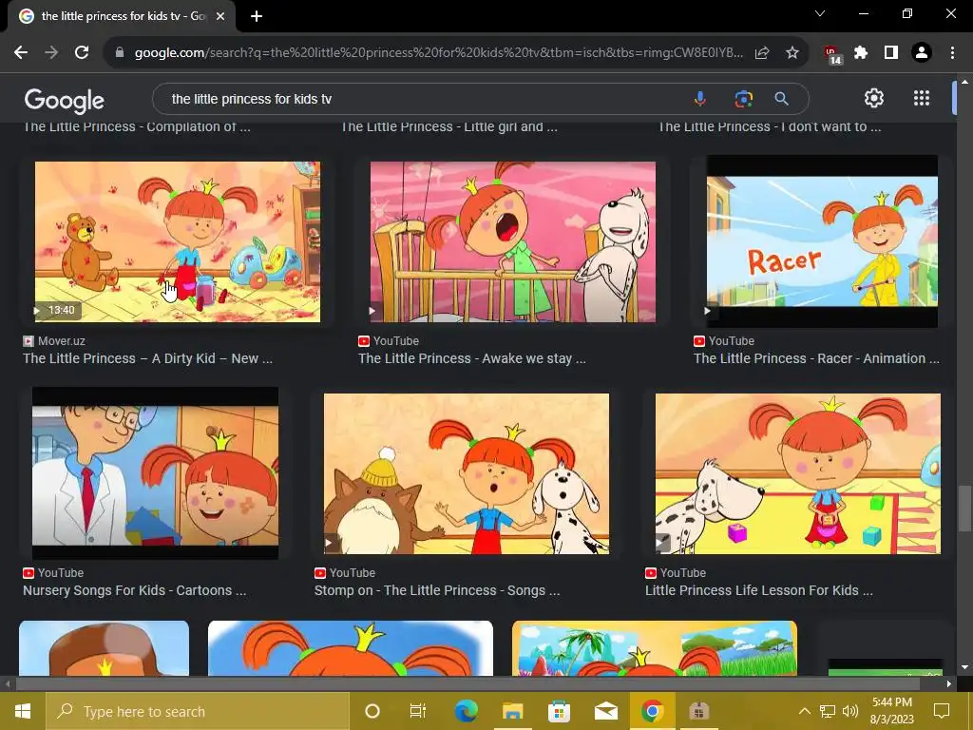Click the Windows taskbar search box
The image size is (973, 730).
pyautogui.click(x=198, y=711)
